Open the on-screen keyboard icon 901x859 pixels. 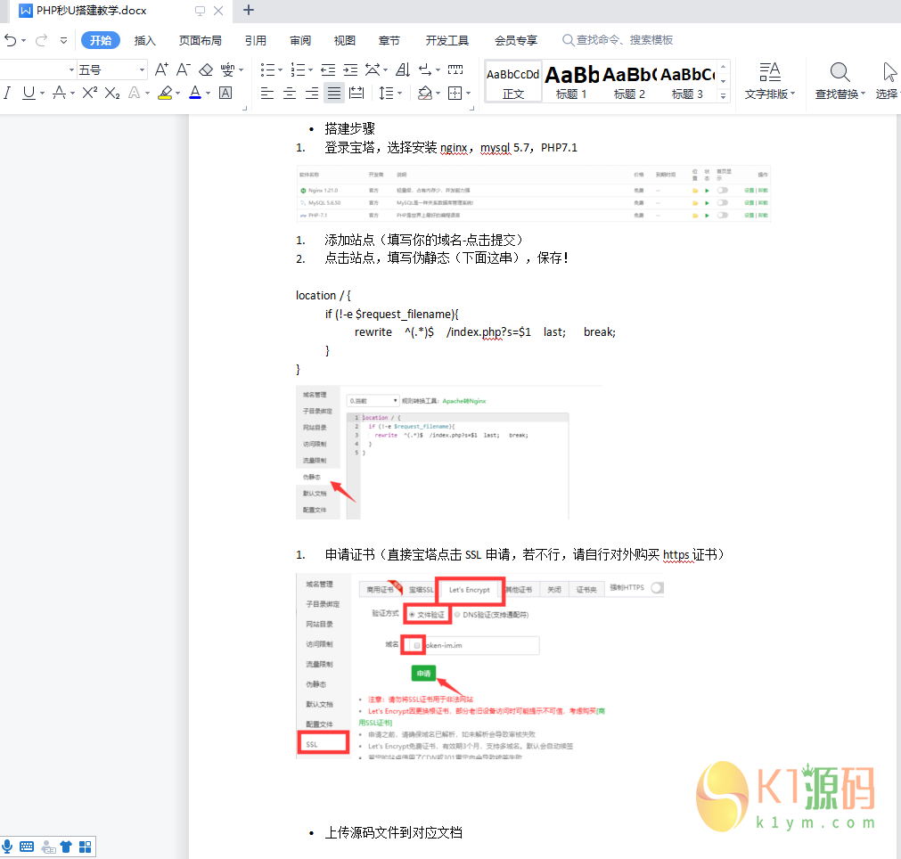(27, 847)
